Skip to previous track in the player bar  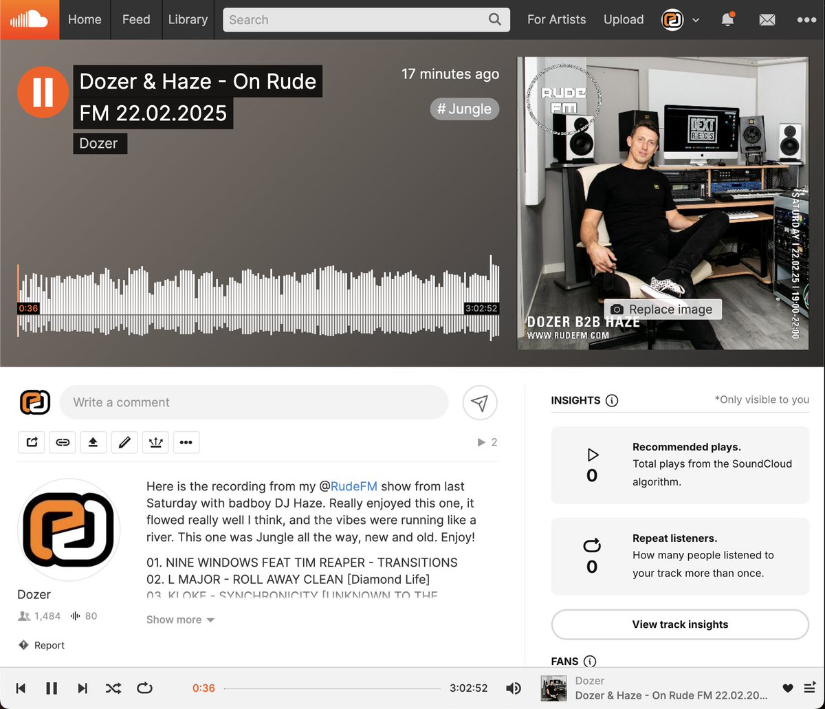pos(21,688)
